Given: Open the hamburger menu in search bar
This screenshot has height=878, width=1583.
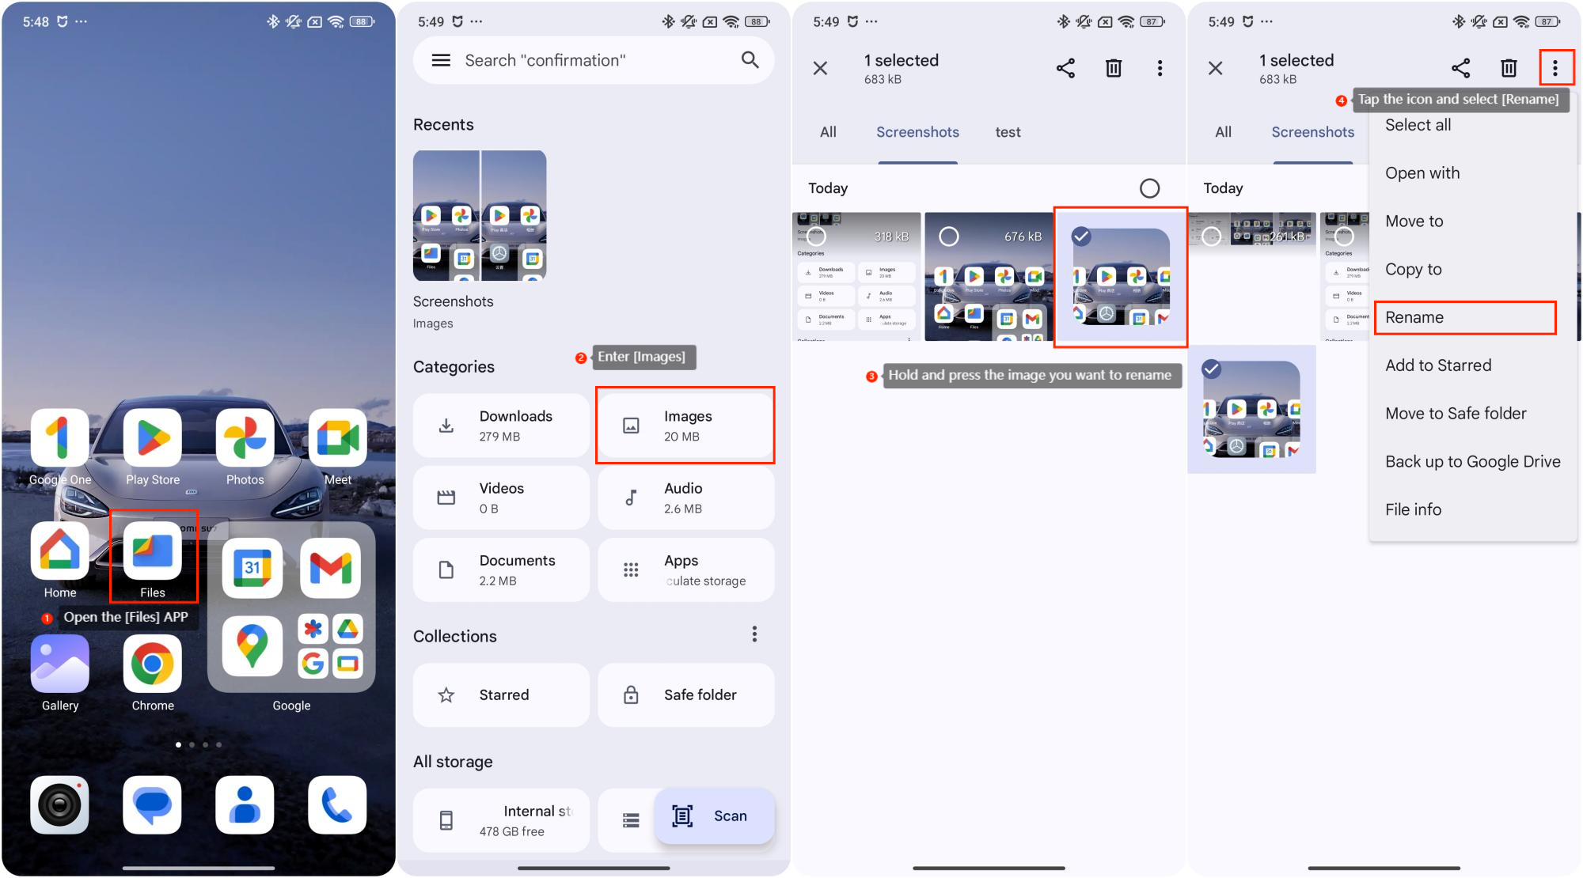Looking at the screenshot, I should coord(441,60).
